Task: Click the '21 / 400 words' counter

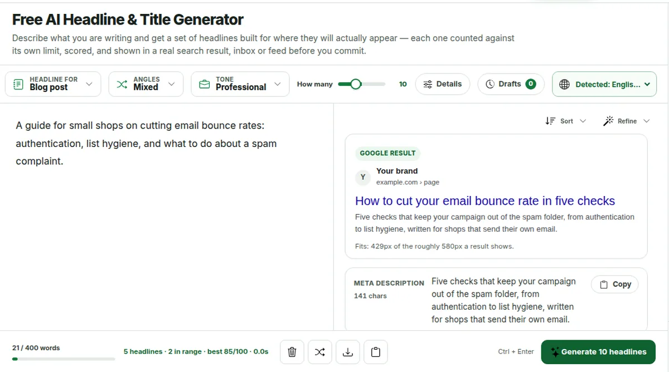Action: point(36,348)
